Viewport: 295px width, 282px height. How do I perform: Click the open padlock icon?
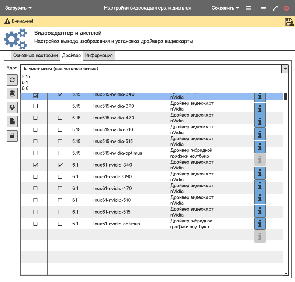(12, 135)
